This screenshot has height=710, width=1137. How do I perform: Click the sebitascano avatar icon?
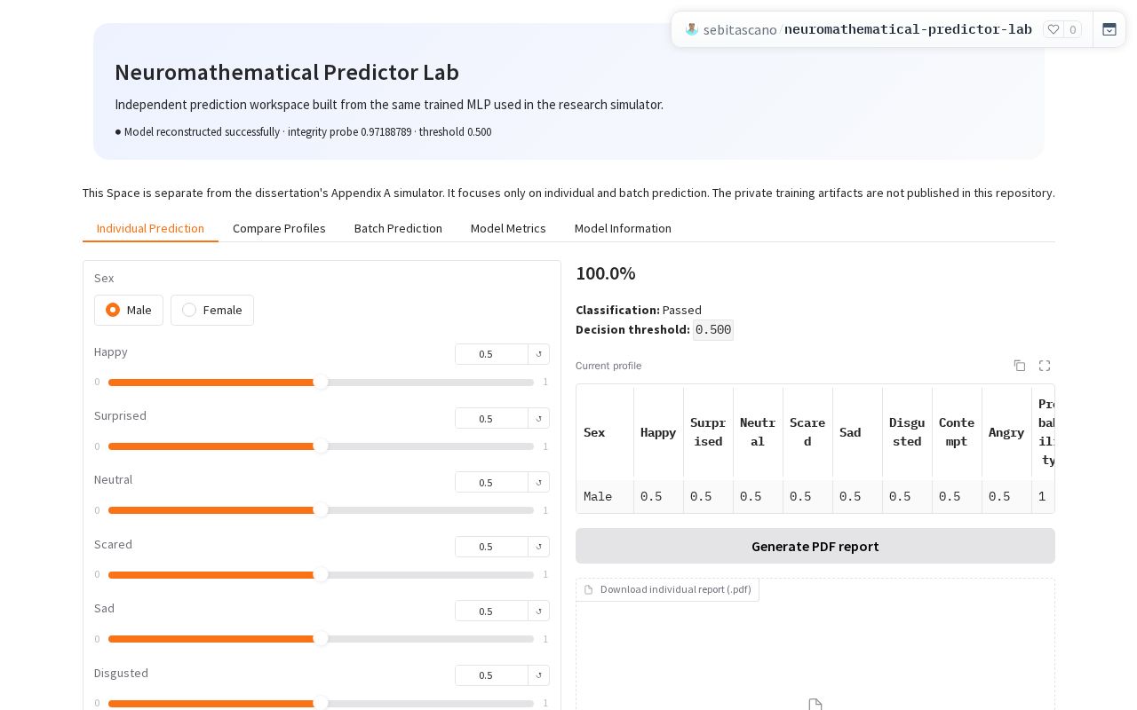[x=692, y=29]
